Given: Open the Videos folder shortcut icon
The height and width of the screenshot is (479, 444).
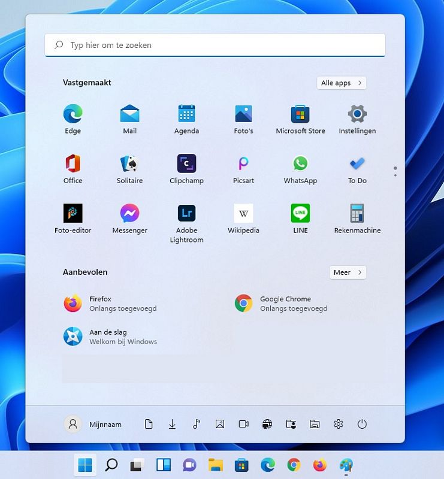Looking at the screenshot, I should 243,424.
